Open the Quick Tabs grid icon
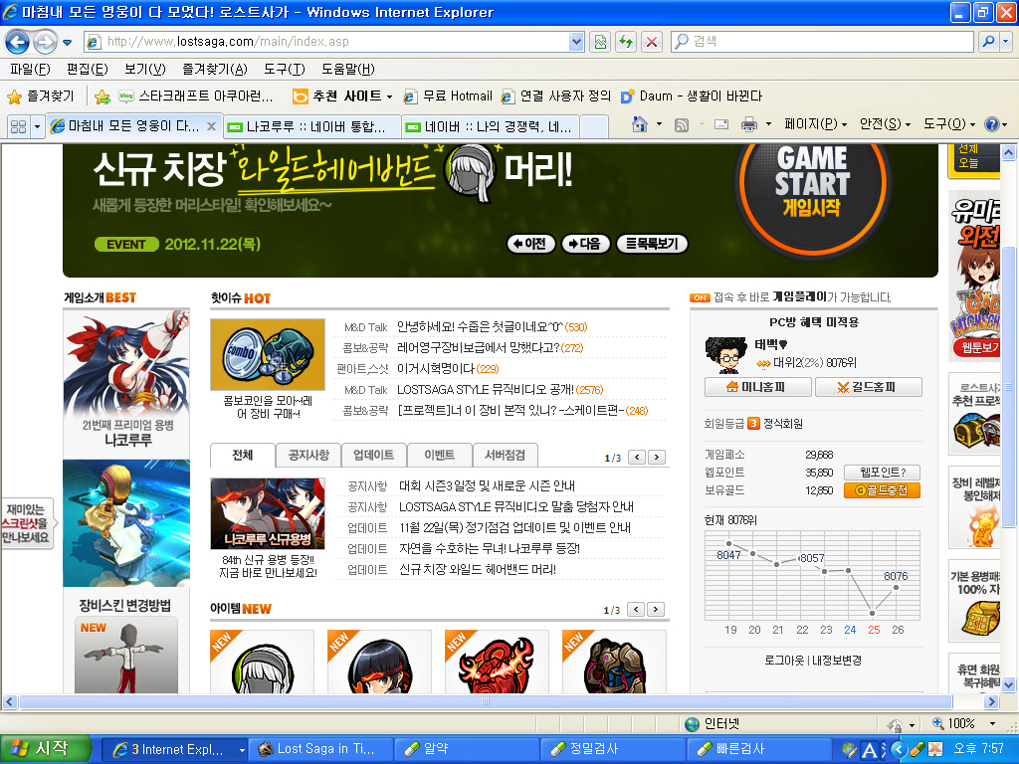 point(18,126)
